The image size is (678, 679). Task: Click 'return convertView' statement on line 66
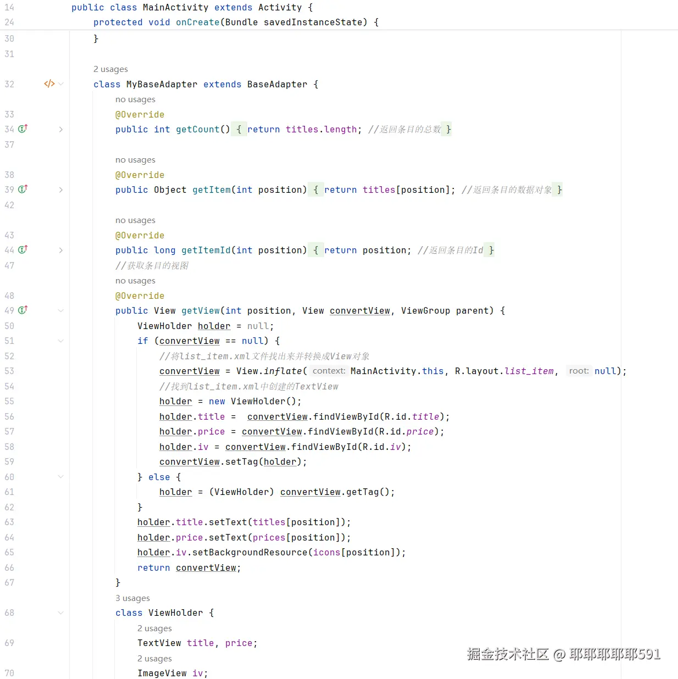click(189, 568)
